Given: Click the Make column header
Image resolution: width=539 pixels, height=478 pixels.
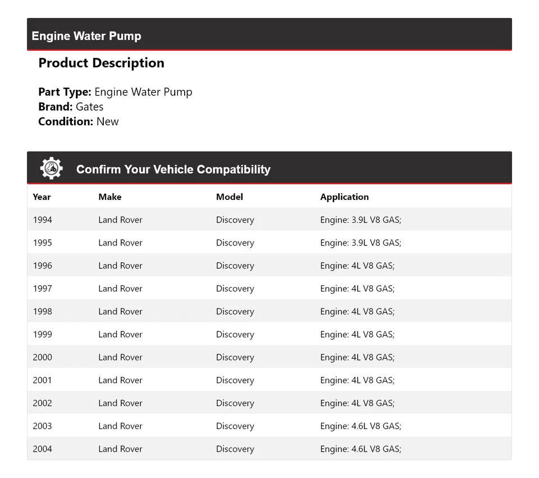Looking at the screenshot, I should coord(109,197).
